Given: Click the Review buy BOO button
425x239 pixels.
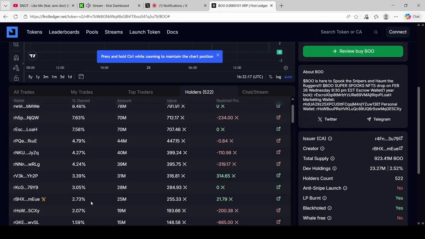Looking at the screenshot, I should [x=353, y=51].
